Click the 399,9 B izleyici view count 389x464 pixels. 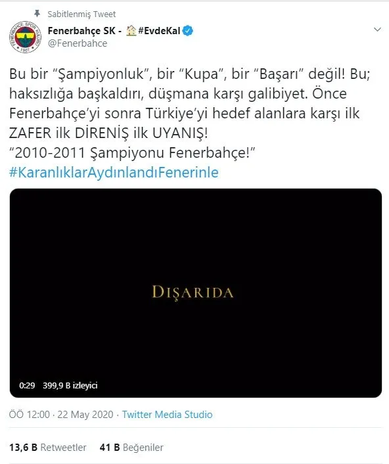pos(70,385)
